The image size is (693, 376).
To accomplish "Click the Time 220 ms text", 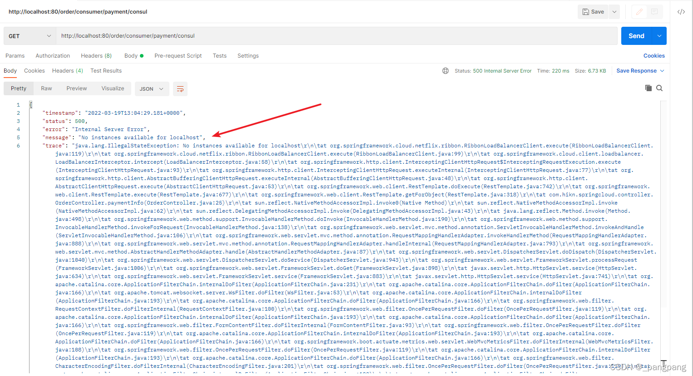I will (553, 71).
